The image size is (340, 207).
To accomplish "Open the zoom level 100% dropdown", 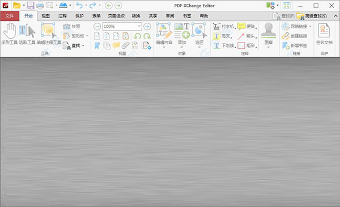I will coord(139,27).
